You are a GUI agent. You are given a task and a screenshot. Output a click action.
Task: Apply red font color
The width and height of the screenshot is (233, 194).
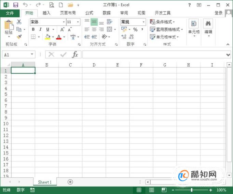pos(59,37)
